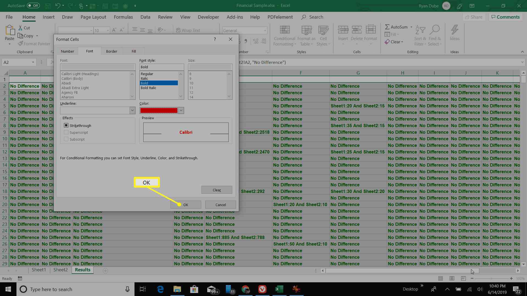This screenshot has height=296, width=527.
Task: Switch to the Fill tab
Action: [134, 51]
